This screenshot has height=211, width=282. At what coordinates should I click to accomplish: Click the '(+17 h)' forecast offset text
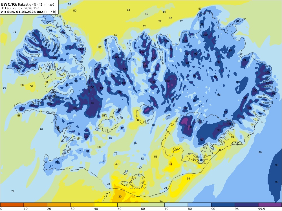[x=50, y=12]
